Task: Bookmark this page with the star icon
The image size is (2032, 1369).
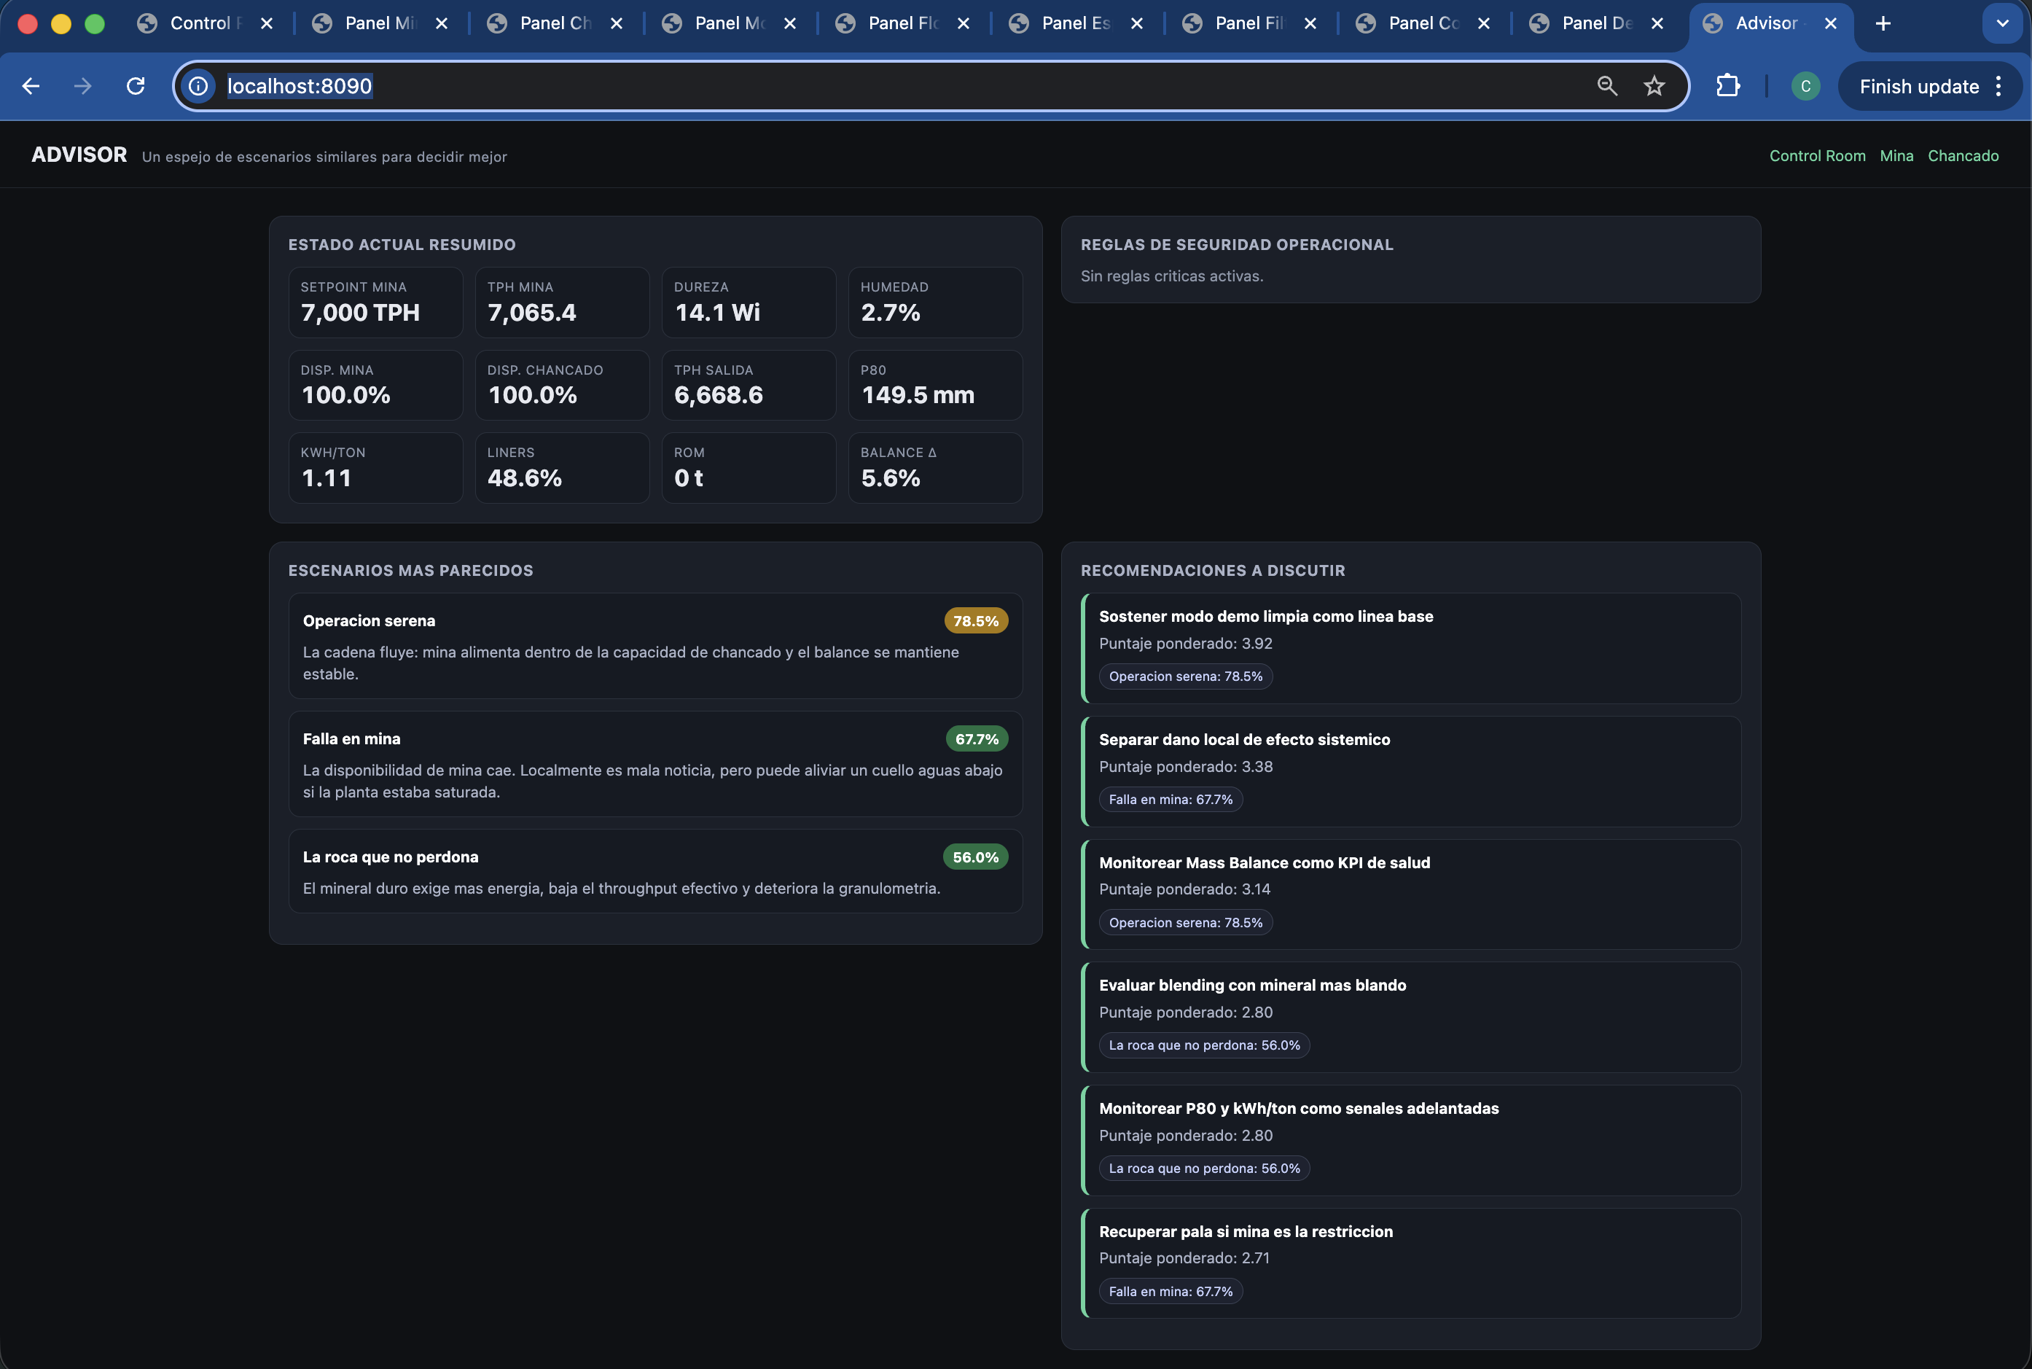Action: pyautogui.click(x=1654, y=85)
